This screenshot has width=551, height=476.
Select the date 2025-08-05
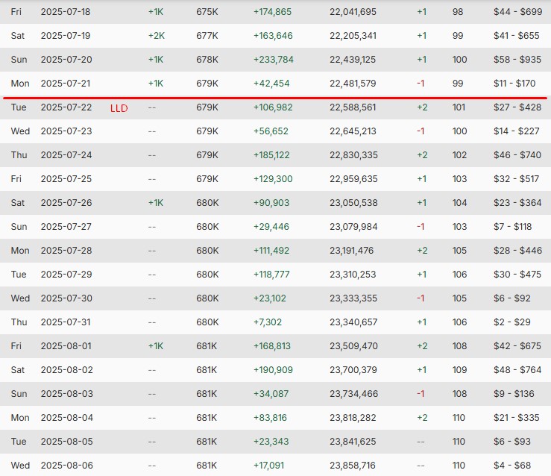tap(67, 442)
